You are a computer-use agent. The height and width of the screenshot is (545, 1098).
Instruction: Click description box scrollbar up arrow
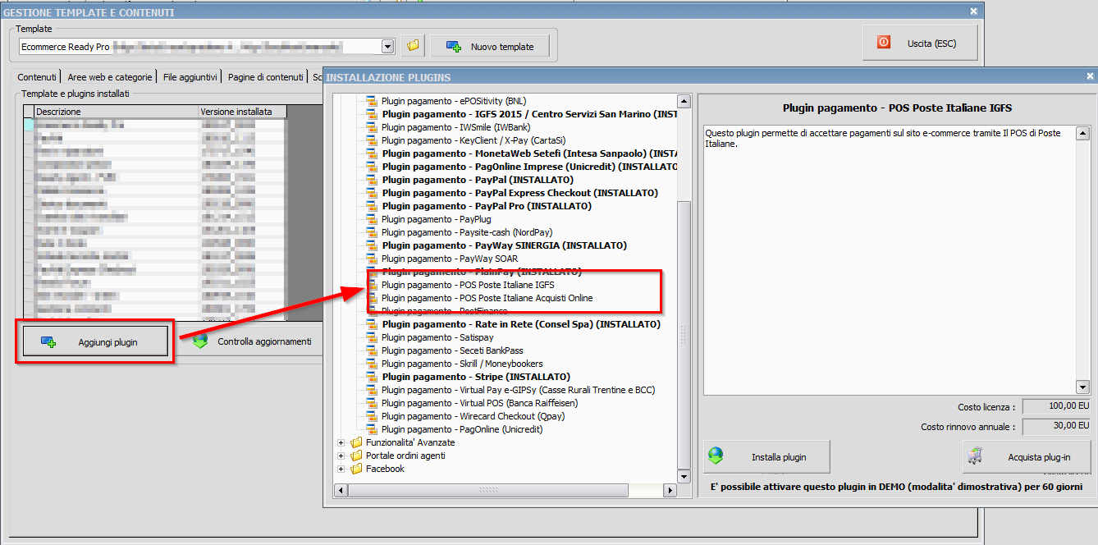(1082, 133)
